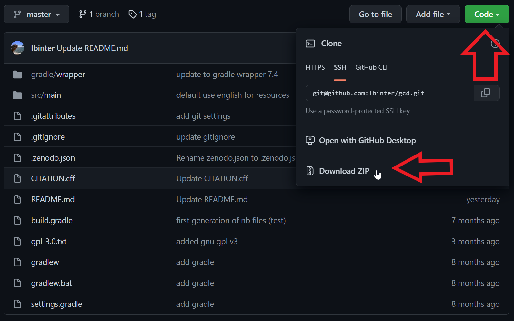Click the lbinter user avatar
This screenshot has height=321, width=514.
[x=17, y=48]
